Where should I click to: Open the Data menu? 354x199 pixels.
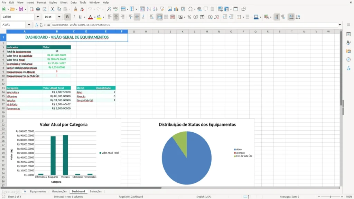(74, 2)
